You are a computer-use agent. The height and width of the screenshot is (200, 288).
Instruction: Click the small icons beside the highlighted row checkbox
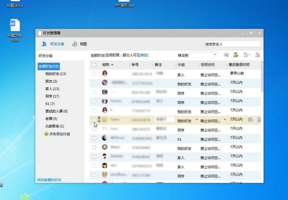coord(99,119)
